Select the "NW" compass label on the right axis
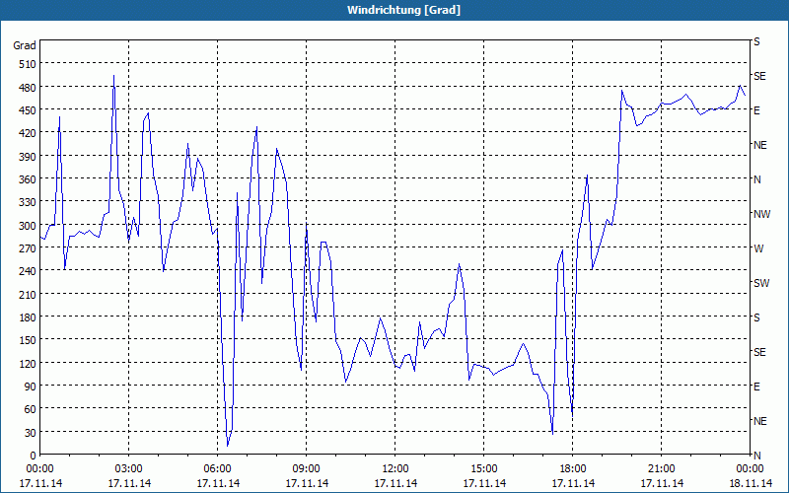The width and height of the screenshot is (789, 493). coord(761,214)
